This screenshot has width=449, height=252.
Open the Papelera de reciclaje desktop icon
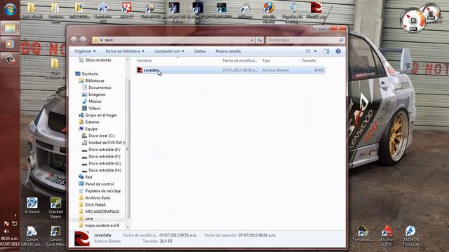(293, 12)
